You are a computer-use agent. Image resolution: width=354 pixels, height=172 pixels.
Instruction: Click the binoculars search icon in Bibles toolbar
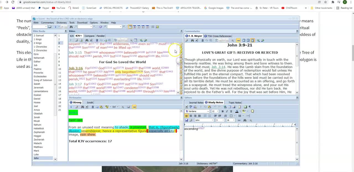click(87, 40)
